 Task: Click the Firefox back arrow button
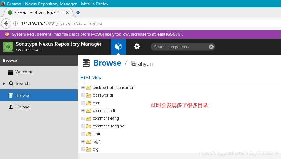(x=6, y=23)
